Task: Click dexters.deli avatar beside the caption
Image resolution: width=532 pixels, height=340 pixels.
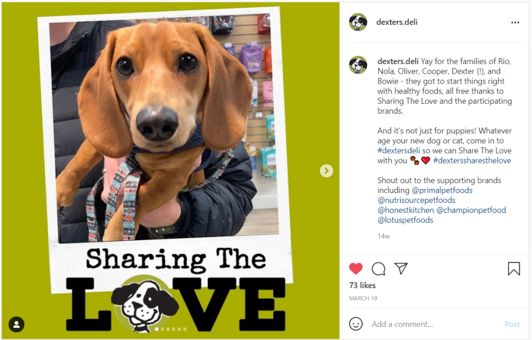Action: [358, 65]
